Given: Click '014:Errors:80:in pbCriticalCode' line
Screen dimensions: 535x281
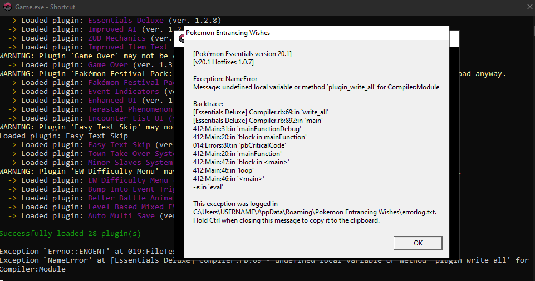Looking at the screenshot, I should (x=239, y=145).
